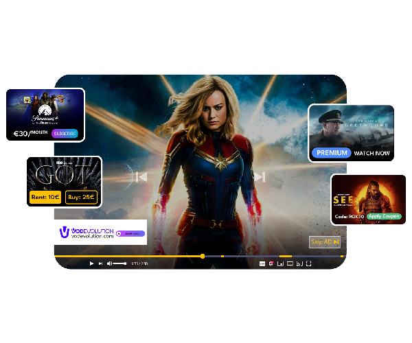Screen dimensions: 412x343
Task: Click the yellow seek bar progress handle
Action: click(x=203, y=256)
